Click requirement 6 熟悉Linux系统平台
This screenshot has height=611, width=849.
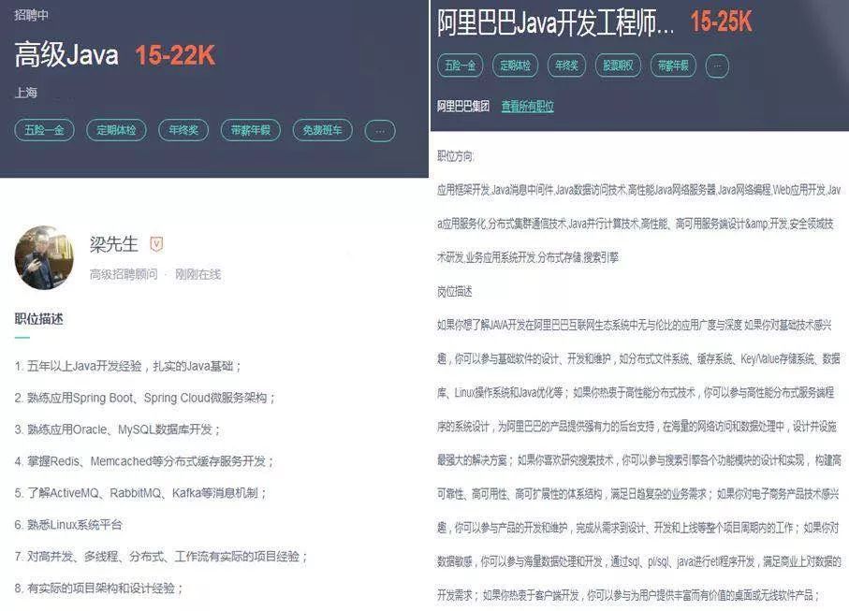tap(68, 524)
